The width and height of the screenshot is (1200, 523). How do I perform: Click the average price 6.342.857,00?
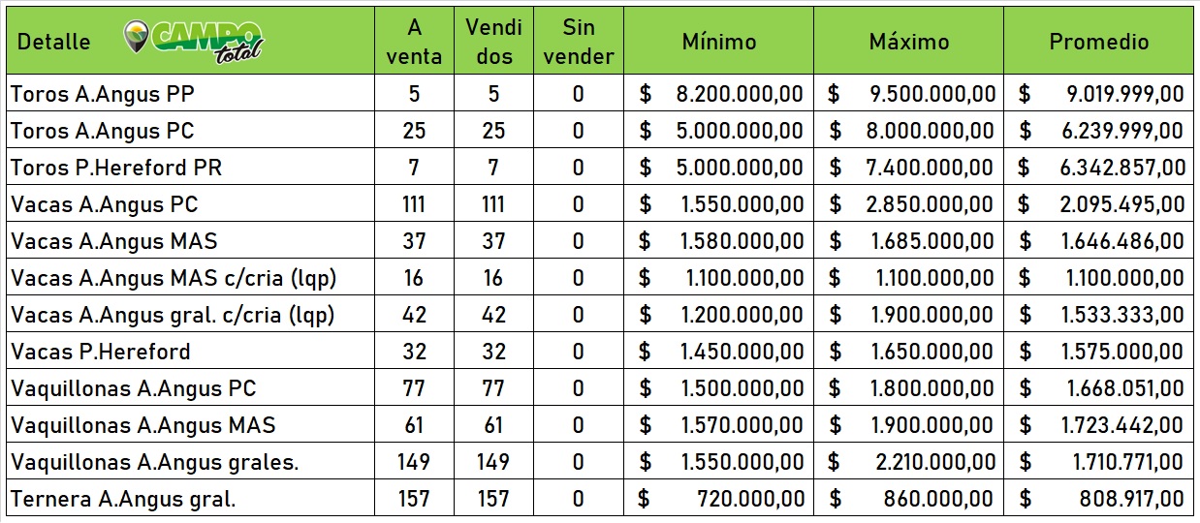[1122, 168]
